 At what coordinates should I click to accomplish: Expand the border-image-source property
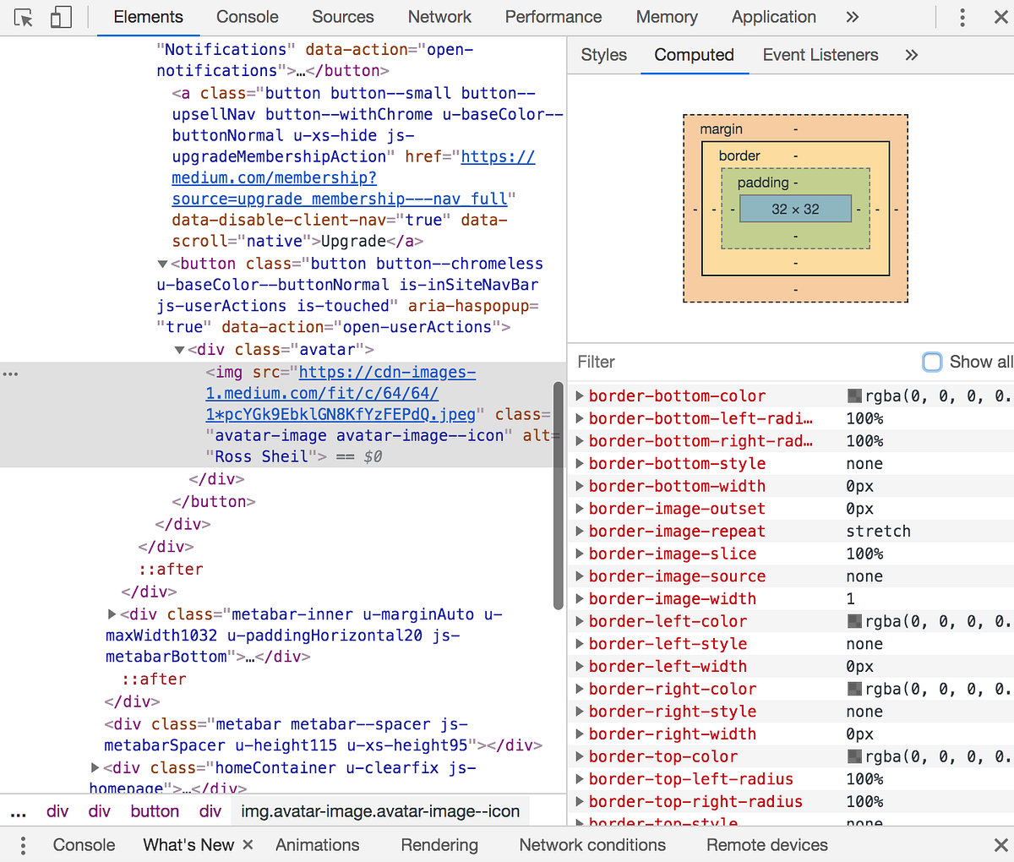coord(580,576)
